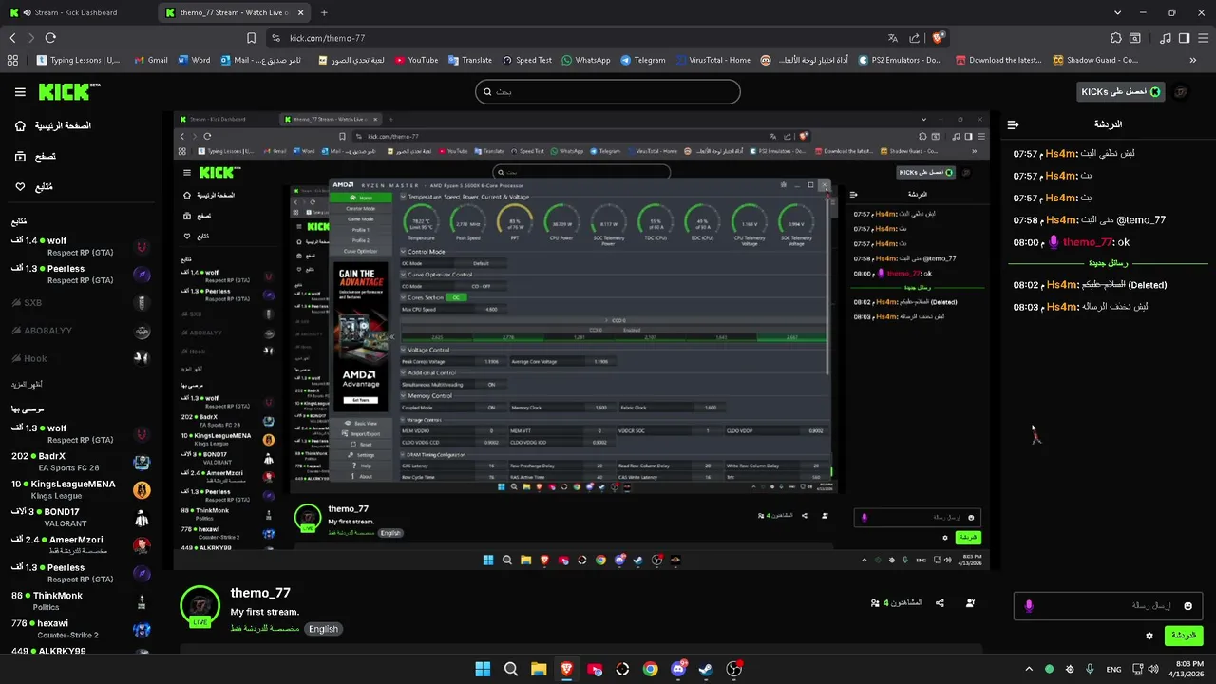
Task: Click the share icon in the address bar
Action: pyautogui.click(x=916, y=38)
